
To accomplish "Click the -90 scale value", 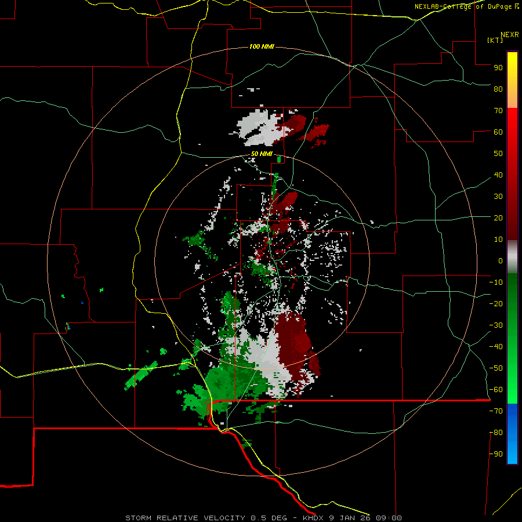I will (x=496, y=454).
